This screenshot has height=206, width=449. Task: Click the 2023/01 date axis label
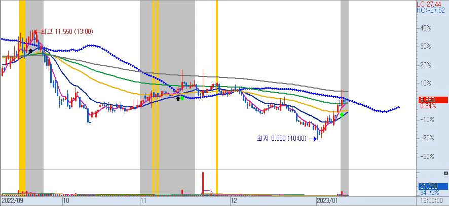coord(328,200)
